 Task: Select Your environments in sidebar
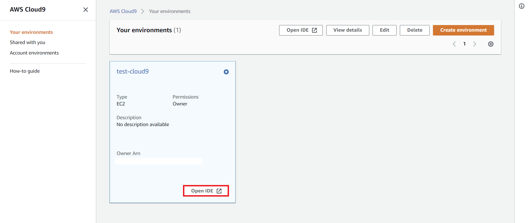tap(31, 32)
